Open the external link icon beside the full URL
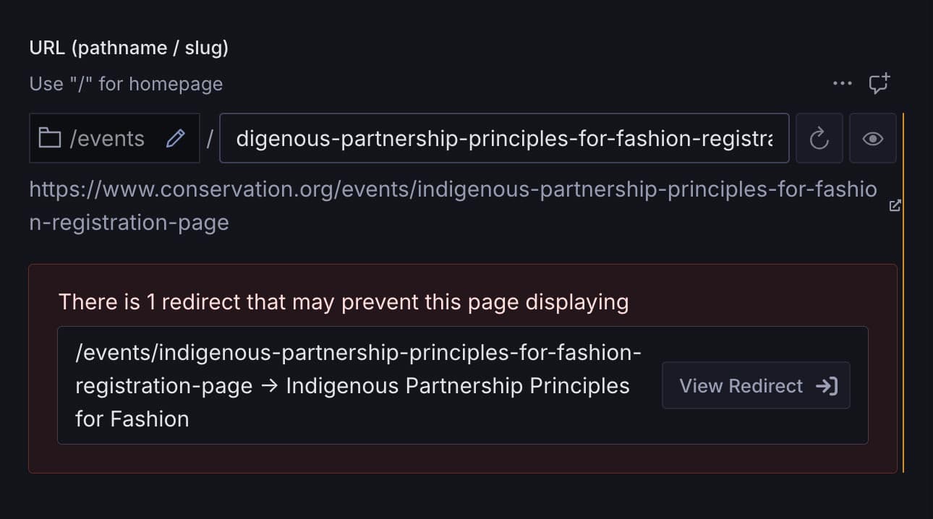 click(x=895, y=206)
